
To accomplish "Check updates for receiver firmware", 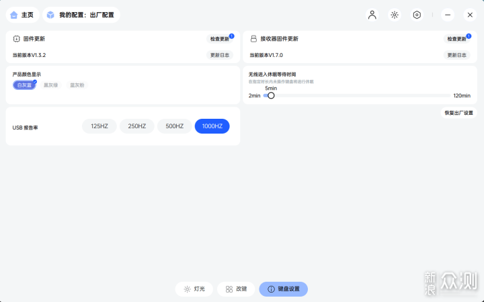I will click(457, 39).
